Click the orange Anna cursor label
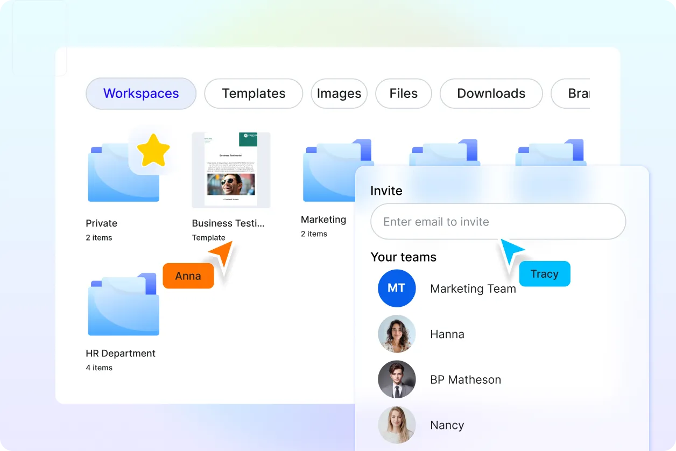This screenshot has height=451, width=676. [x=188, y=276]
